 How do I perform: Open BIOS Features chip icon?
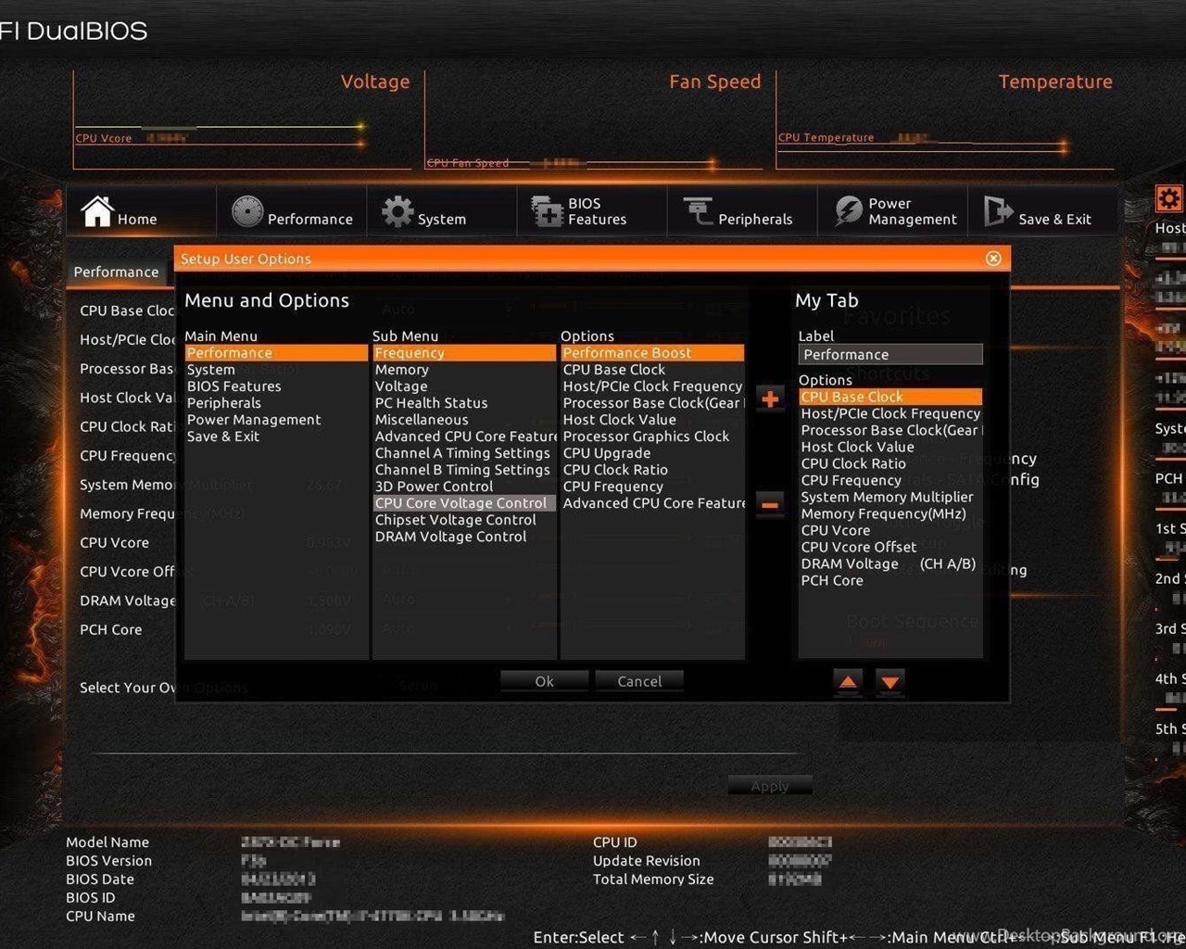[x=547, y=211]
